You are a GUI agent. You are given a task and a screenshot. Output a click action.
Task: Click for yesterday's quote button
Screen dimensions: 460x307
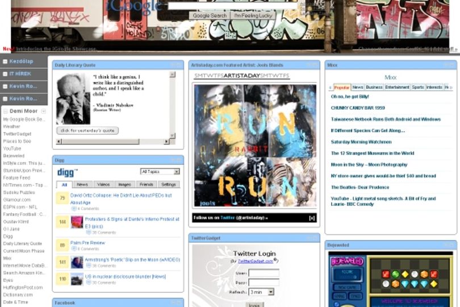[87, 130]
